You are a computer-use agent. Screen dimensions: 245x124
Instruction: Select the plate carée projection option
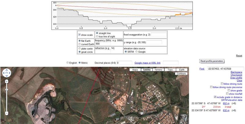(80, 48)
